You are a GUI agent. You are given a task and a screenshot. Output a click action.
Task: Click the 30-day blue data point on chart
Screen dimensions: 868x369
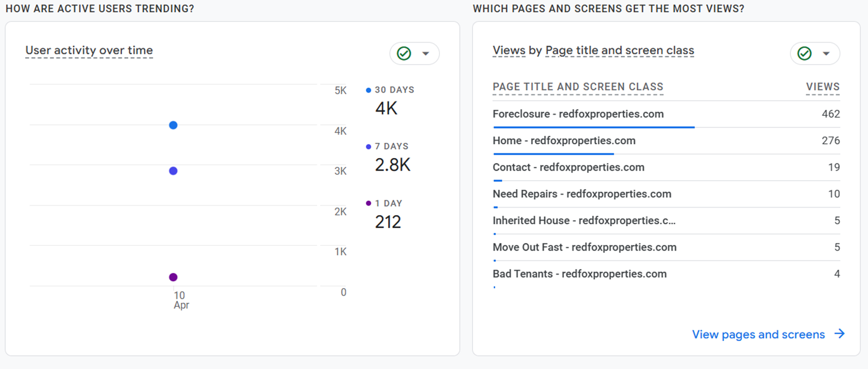click(x=173, y=125)
